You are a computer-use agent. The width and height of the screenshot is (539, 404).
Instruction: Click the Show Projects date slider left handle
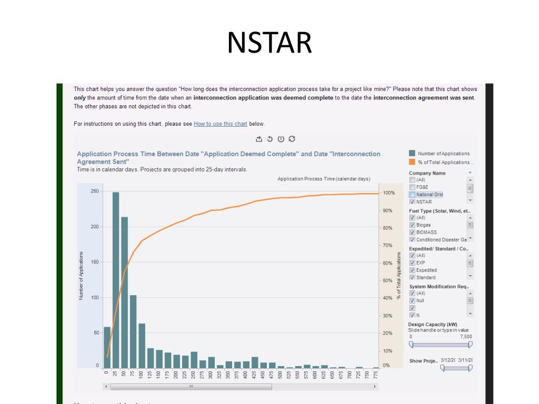coord(442,368)
